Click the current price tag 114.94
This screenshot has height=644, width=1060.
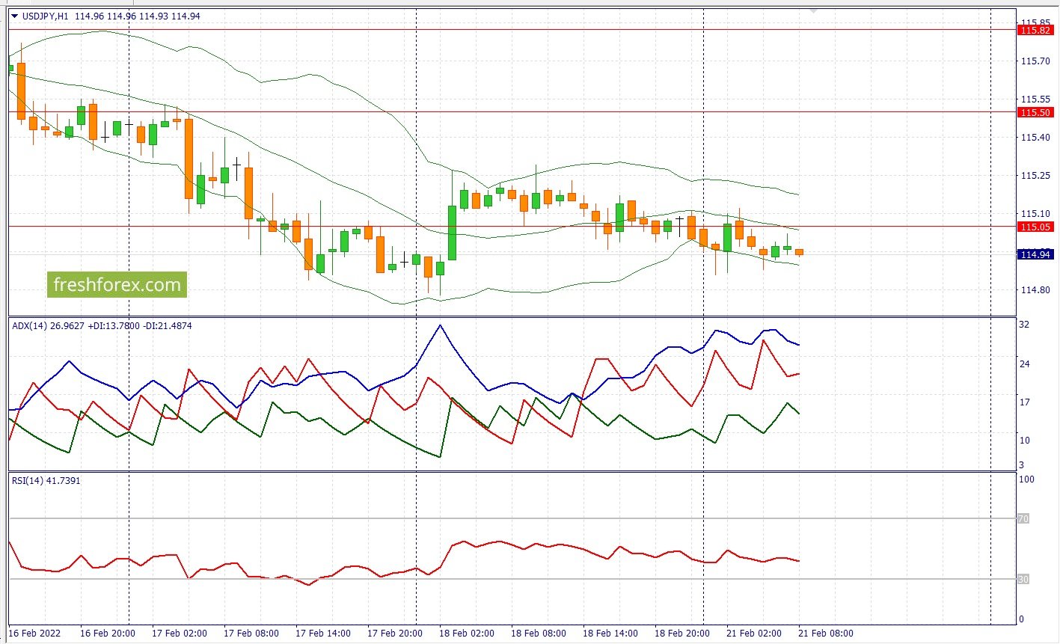1035,254
